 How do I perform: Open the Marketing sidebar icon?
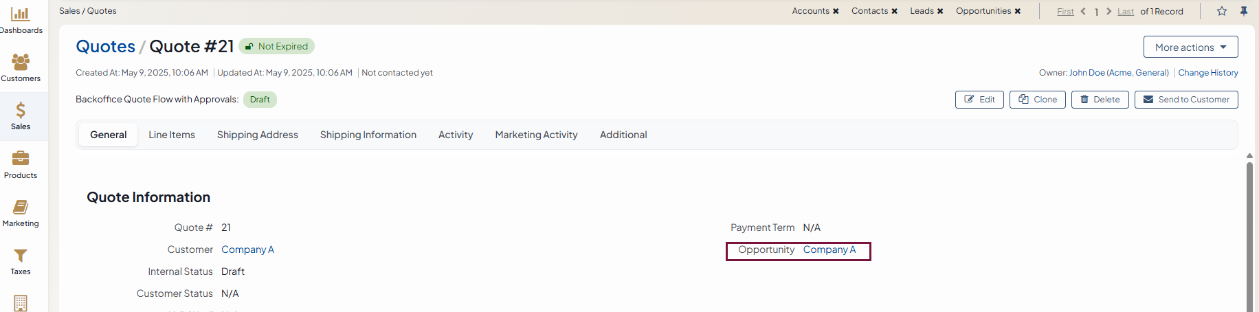pos(21,207)
